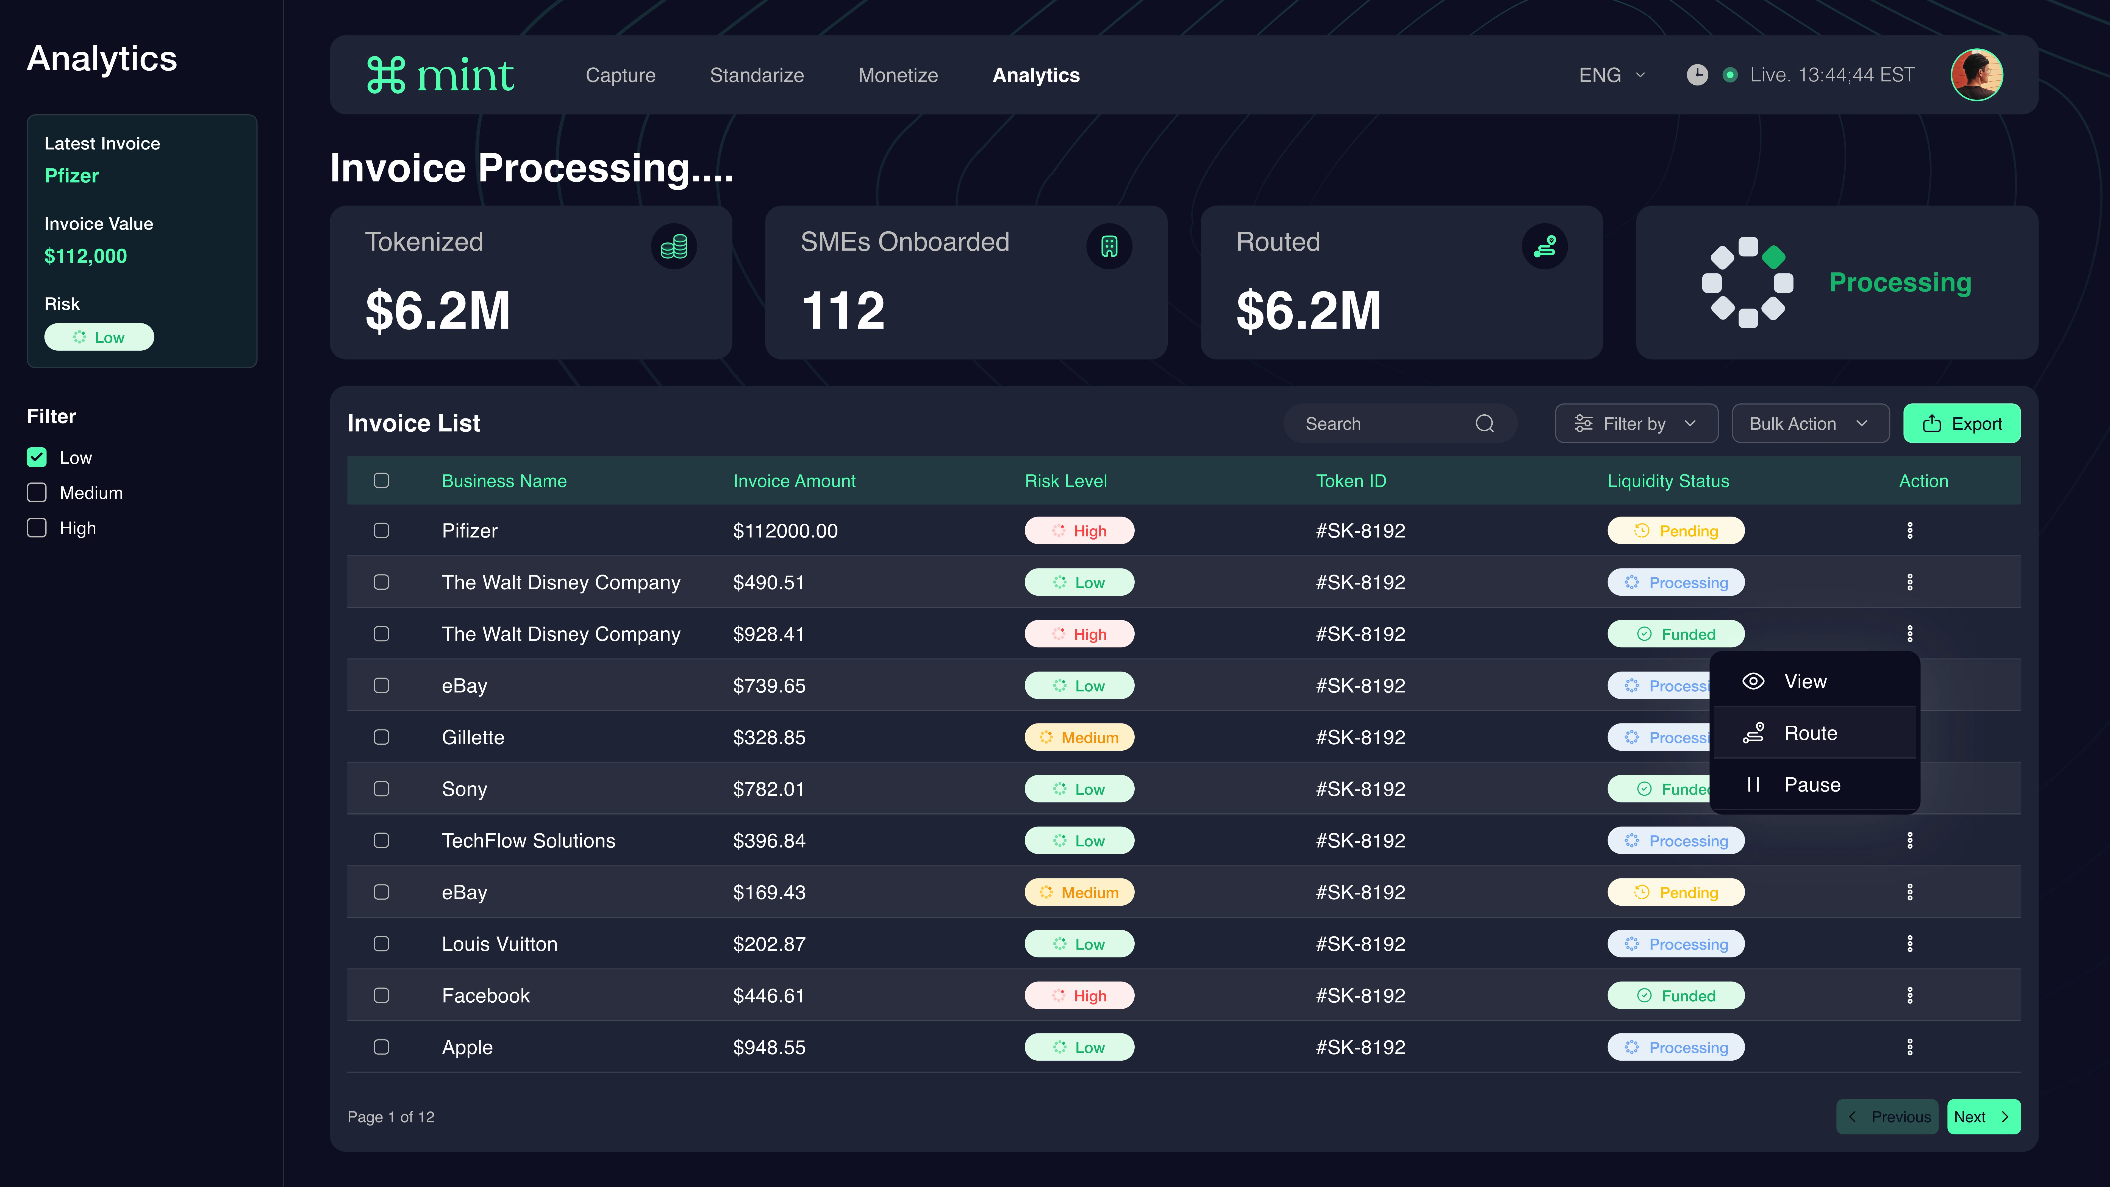Click the eye icon next to View
Viewport: 2110px width, 1187px height.
coord(1753,681)
